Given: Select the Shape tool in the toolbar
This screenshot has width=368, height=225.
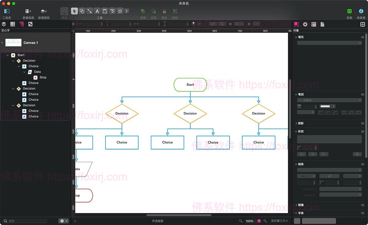Looking at the screenshot, I should (82, 11).
